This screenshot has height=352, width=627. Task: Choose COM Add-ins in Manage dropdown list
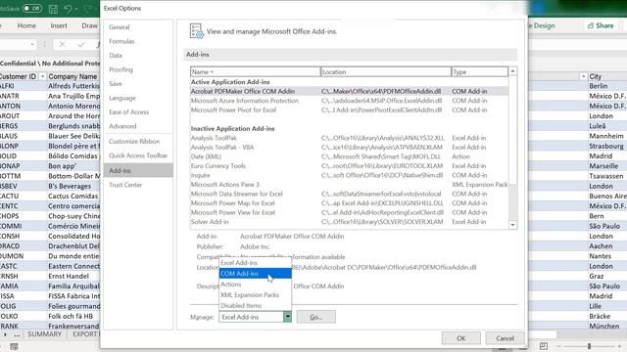click(255, 274)
